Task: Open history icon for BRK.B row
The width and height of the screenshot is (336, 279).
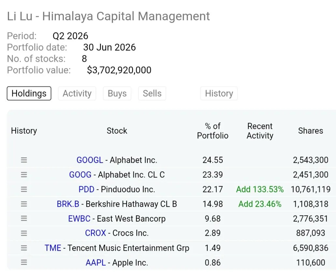Action: [24, 204]
